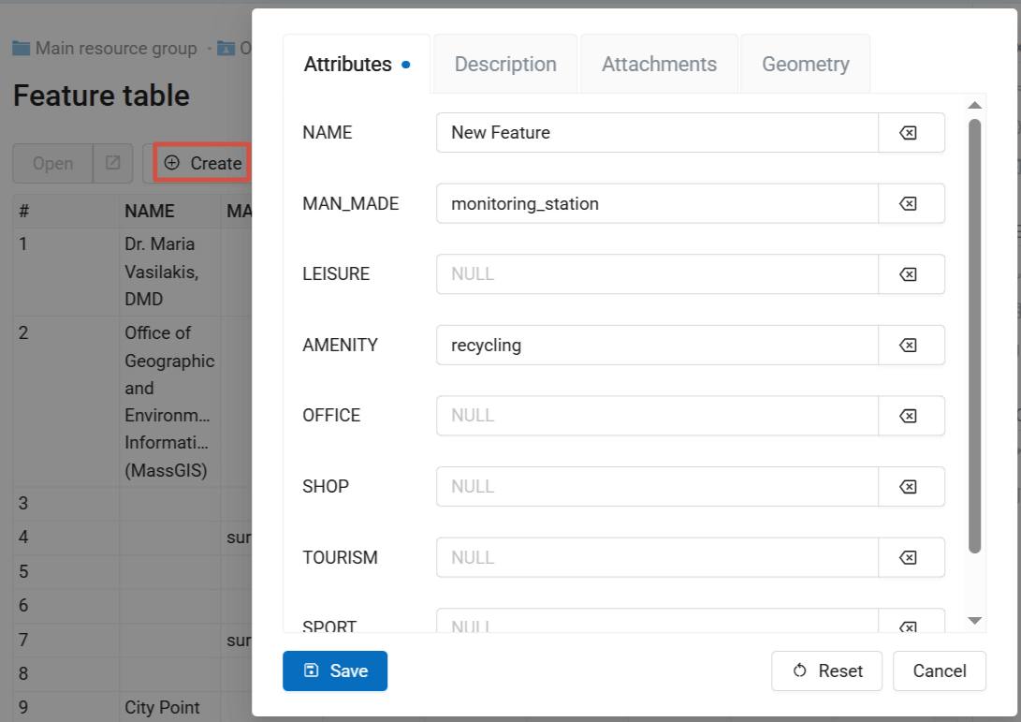Clear the NAME field with its erase icon
This screenshot has height=722, width=1021.
[910, 133]
